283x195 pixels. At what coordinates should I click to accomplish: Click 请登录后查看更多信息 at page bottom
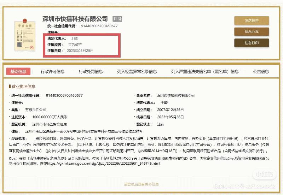pos(141,184)
